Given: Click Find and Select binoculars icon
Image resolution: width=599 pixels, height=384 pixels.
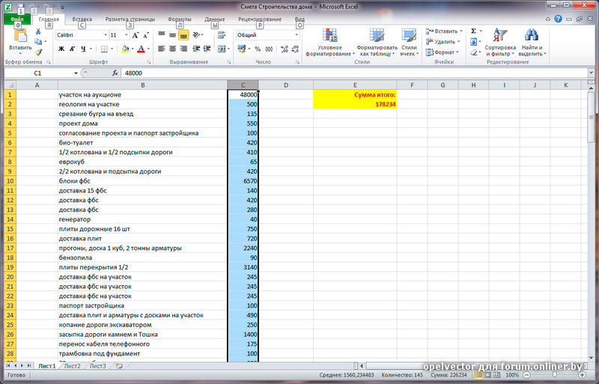Looking at the screenshot, I should 532,42.
